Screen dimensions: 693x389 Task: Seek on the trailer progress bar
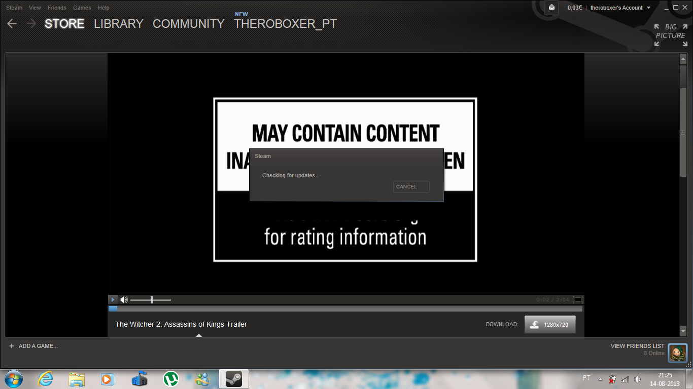pyautogui.click(x=345, y=308)
